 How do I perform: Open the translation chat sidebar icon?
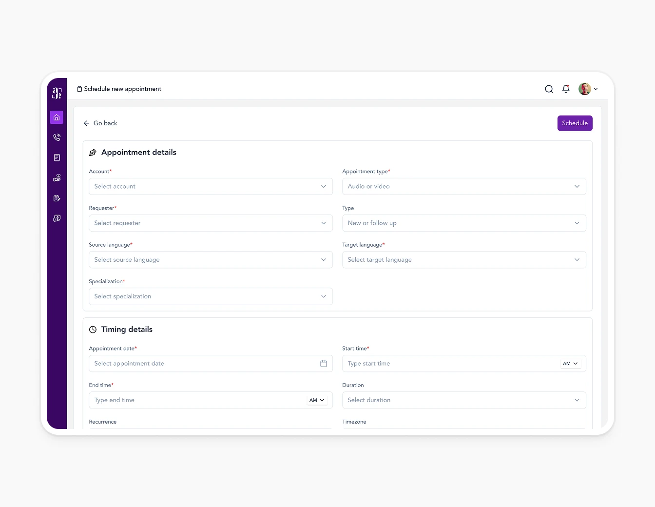[57, 218]
